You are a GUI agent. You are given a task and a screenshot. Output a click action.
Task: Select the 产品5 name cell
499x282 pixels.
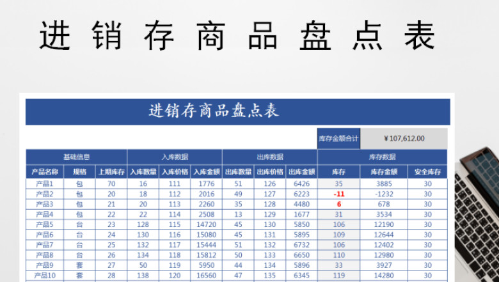point(45,224)
